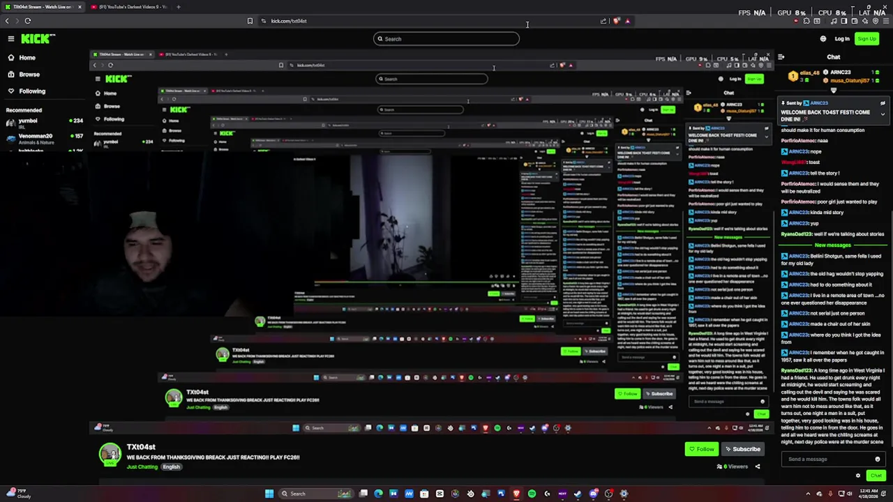
Task: Go to Home in Kick sidebar
Action: tap(27, 58)
